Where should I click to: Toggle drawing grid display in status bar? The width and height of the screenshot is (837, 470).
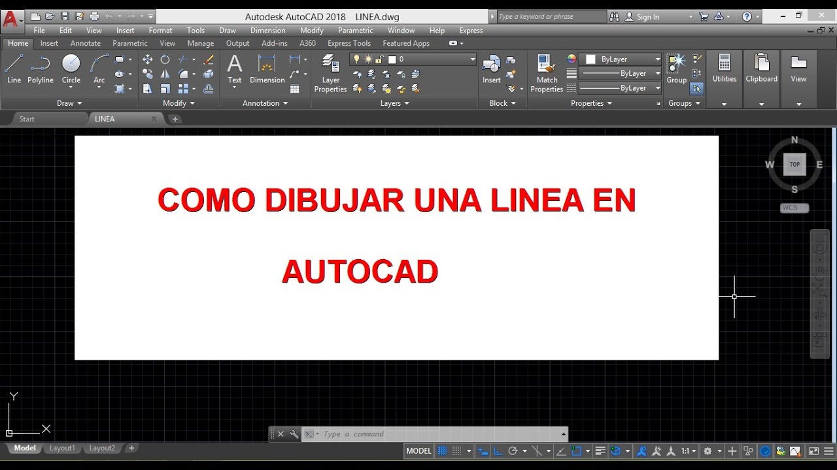tap(443, 450)
